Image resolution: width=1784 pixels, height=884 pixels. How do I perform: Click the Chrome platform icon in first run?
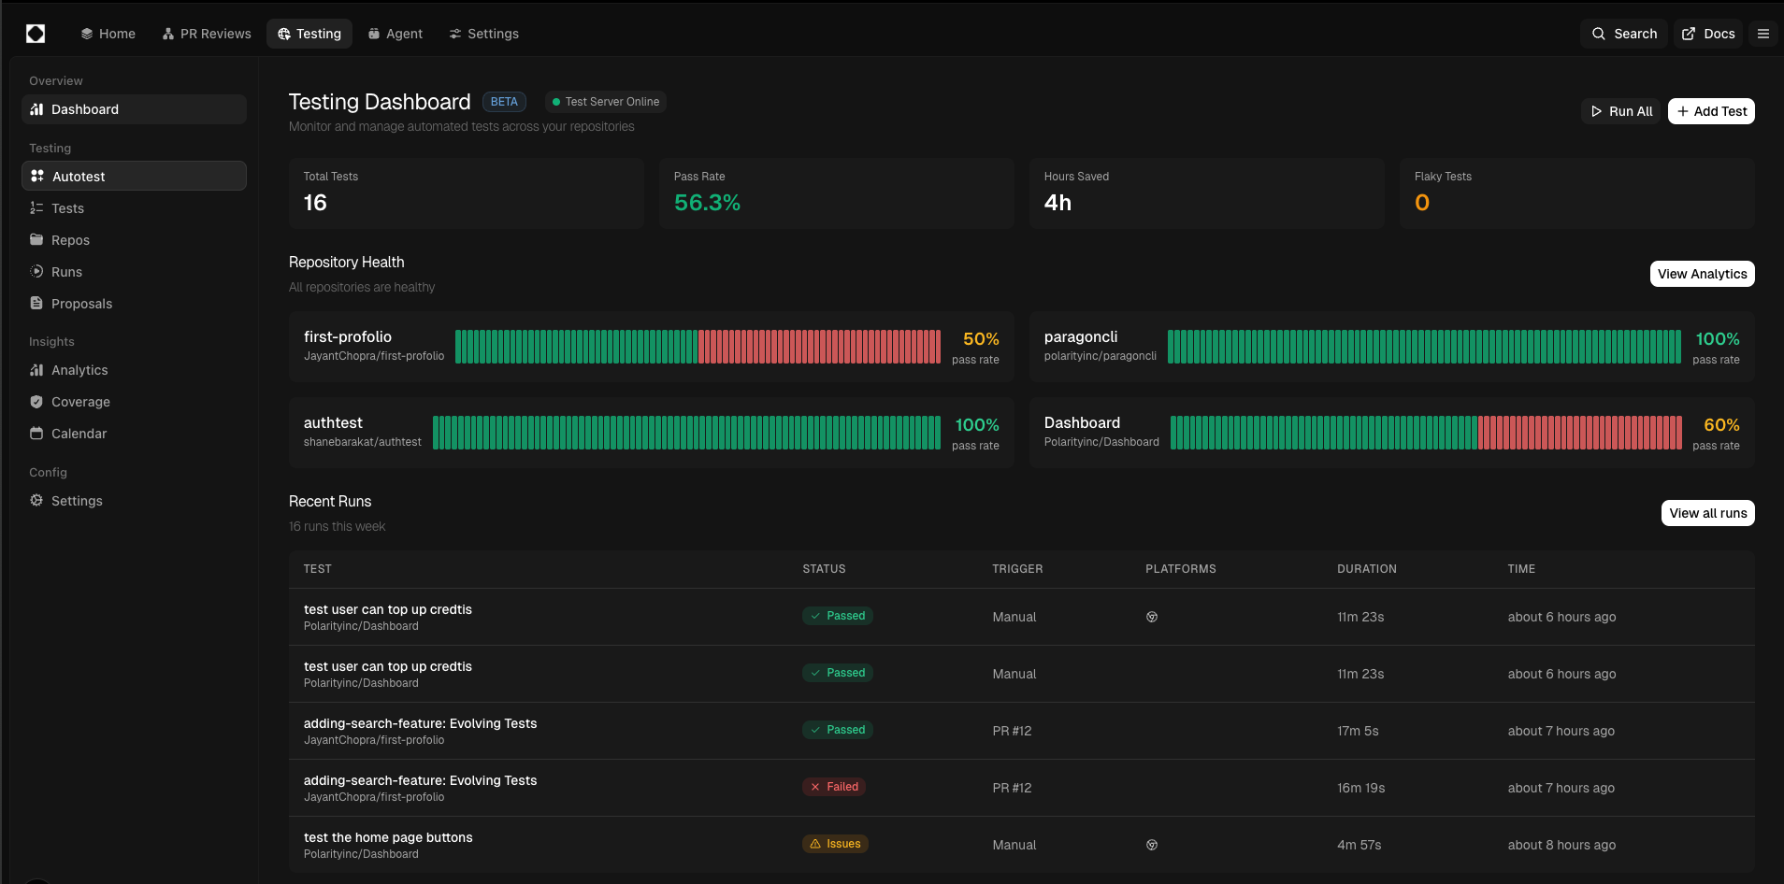pyautogui.click(x=1152, y=617)
